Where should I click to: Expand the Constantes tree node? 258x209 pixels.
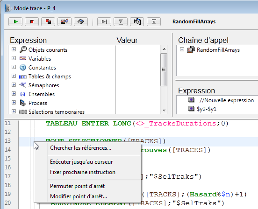(x=14, y=67)
